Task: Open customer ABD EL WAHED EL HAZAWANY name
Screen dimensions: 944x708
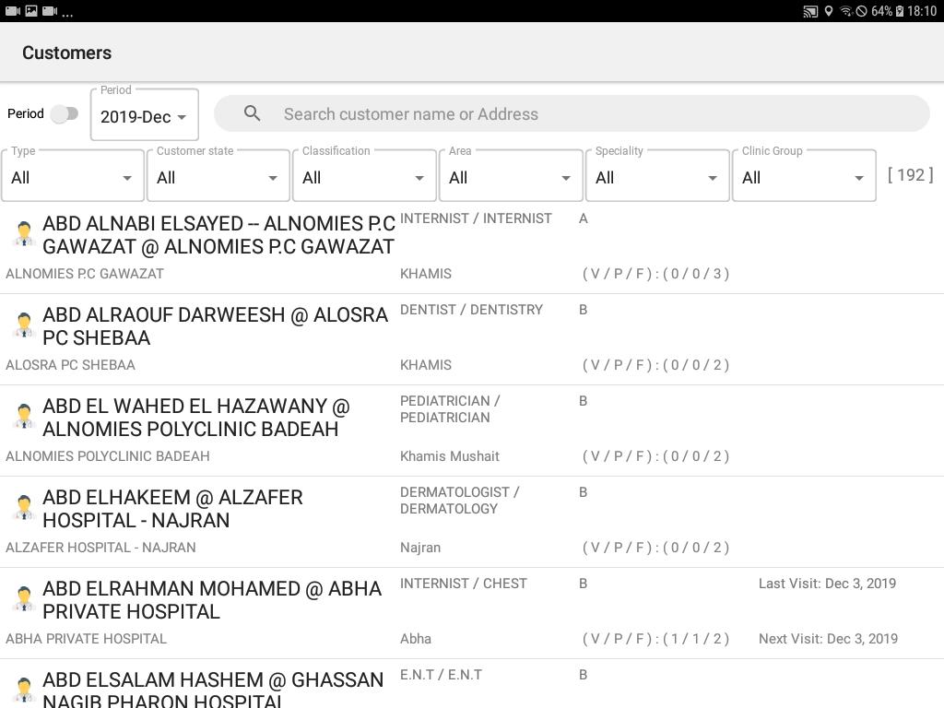Action: click(195, 418)
